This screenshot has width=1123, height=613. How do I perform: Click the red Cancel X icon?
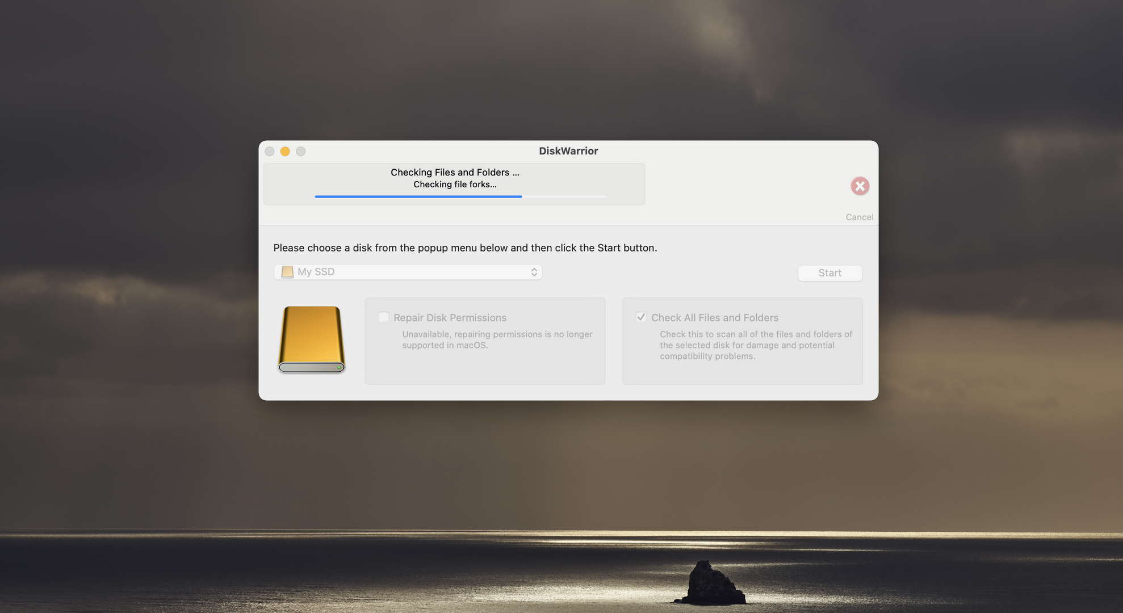pyautogui.click(x=860, y=186)
